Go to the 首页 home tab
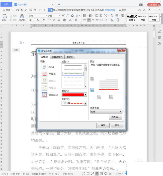The image size is (163, 176). tap(6, 4)
